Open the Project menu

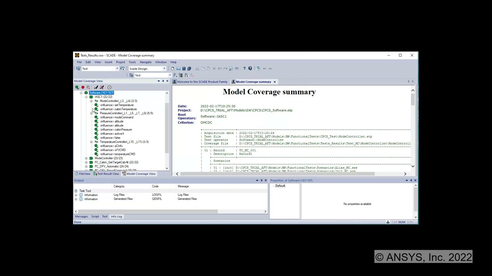coord(120,62)
